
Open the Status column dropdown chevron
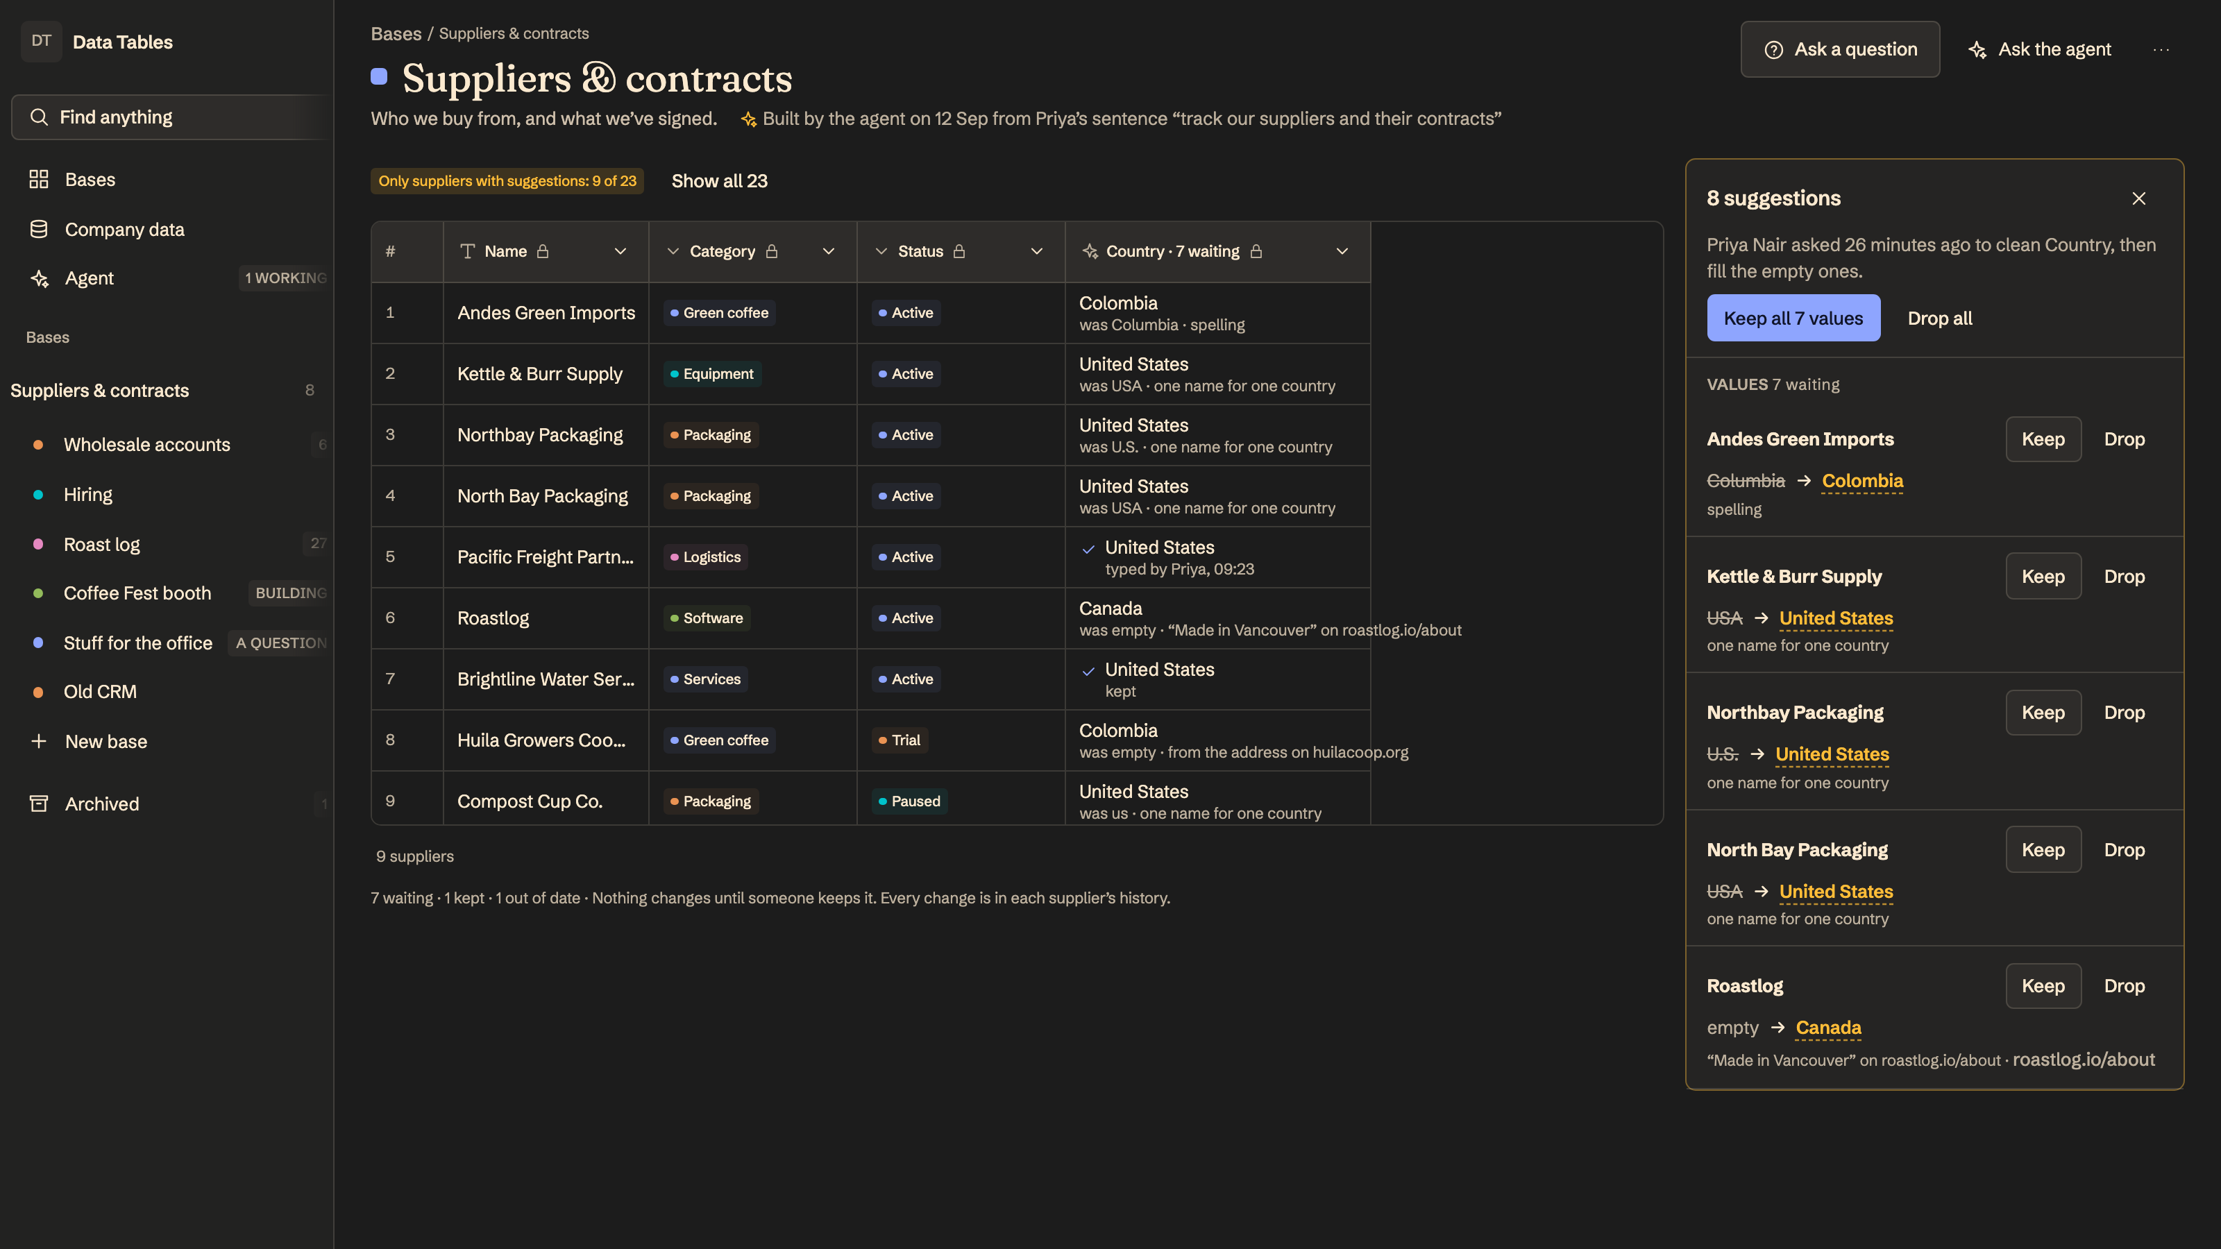click(x=1036, y=250)
